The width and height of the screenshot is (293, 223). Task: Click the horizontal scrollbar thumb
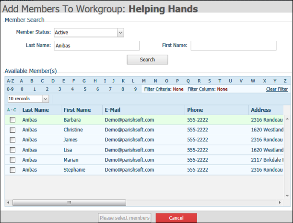pos(69,202)
